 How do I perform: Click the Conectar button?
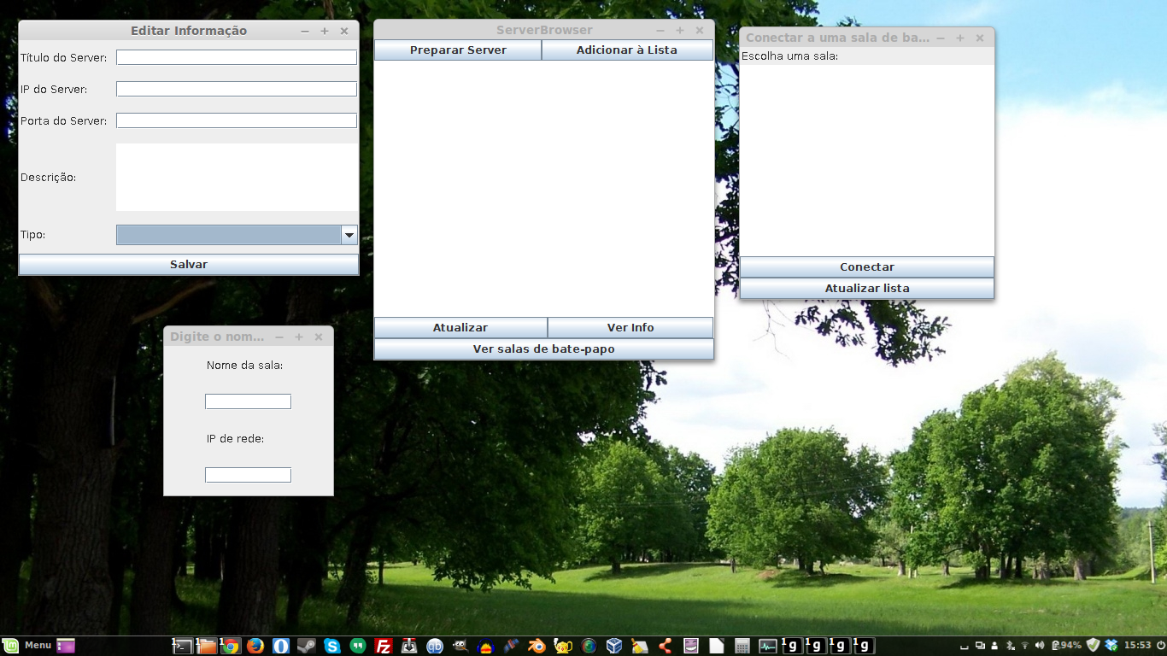(x=866, y=267)
